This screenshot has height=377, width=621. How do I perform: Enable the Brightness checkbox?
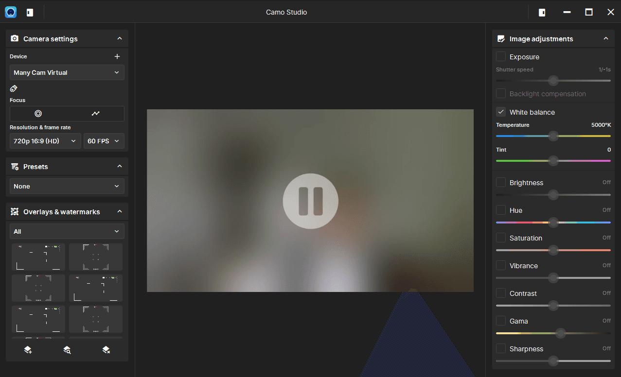[x=501, y=183]
